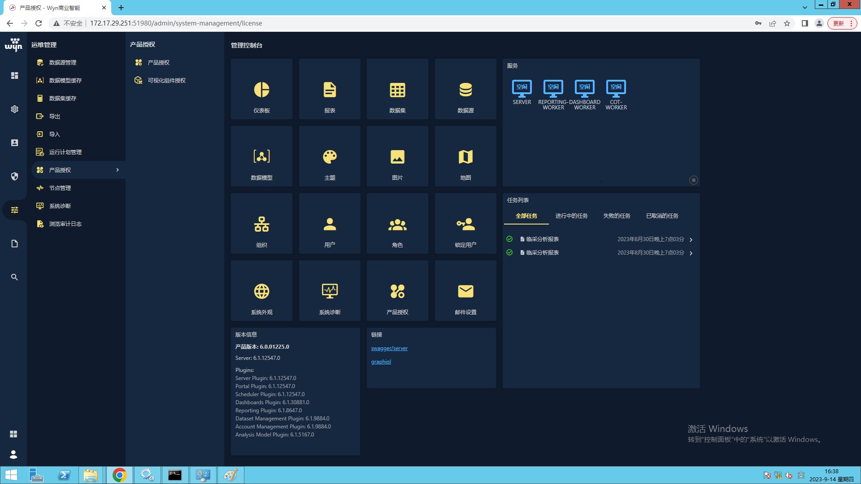The image size is (861, 484).
Task: Switch to the 失败的任务 tab
Action: click(x=617, y=216)
